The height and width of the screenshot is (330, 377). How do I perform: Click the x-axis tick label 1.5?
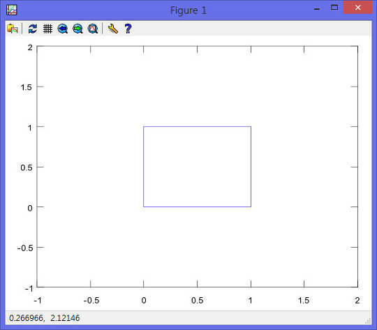point(304,301)
